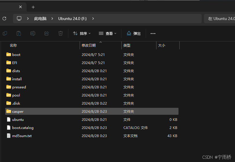The width and height of the screenshot is (235, 162).
Task: Click the Rename toolbar icon
Action: pyautogui.click(x=33, y=33)
